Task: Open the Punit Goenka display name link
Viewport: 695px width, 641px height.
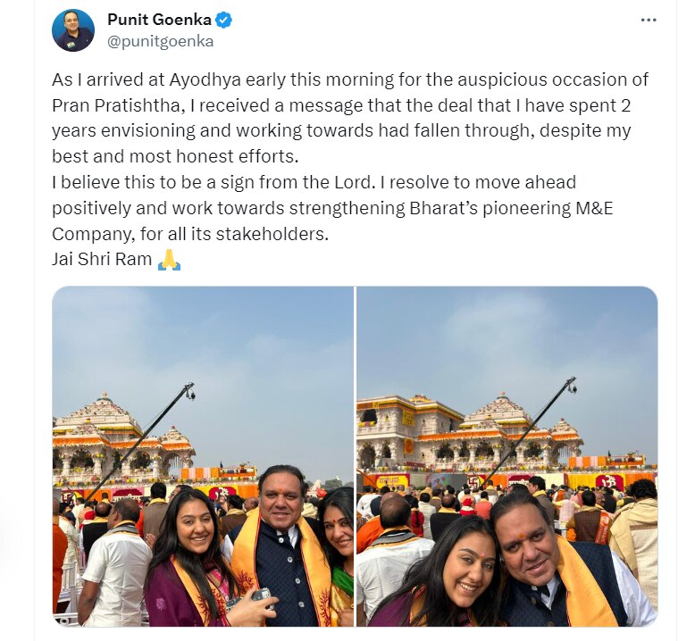Action: tap(159, 20)
